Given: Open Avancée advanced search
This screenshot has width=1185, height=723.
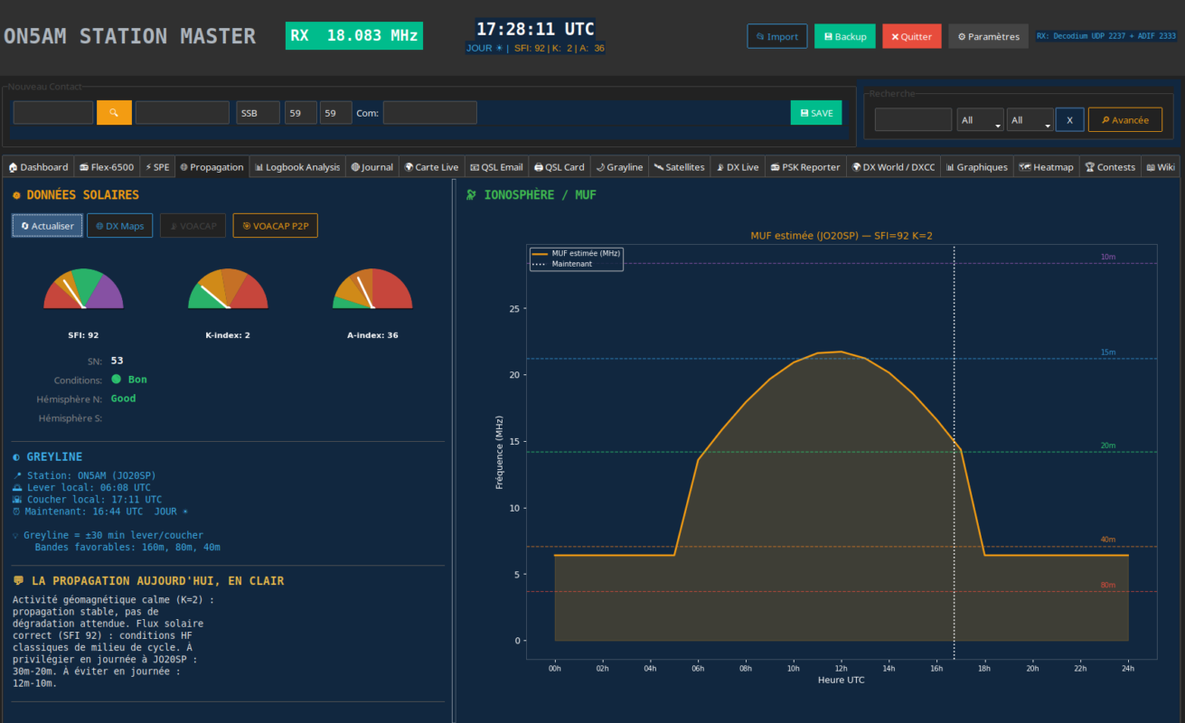Looking at the screenshot, I should [1124, 119].
